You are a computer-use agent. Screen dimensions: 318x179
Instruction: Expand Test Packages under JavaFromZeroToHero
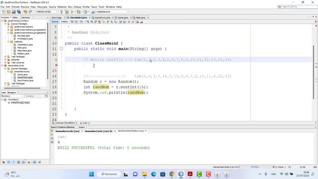(x=5, y=57)
